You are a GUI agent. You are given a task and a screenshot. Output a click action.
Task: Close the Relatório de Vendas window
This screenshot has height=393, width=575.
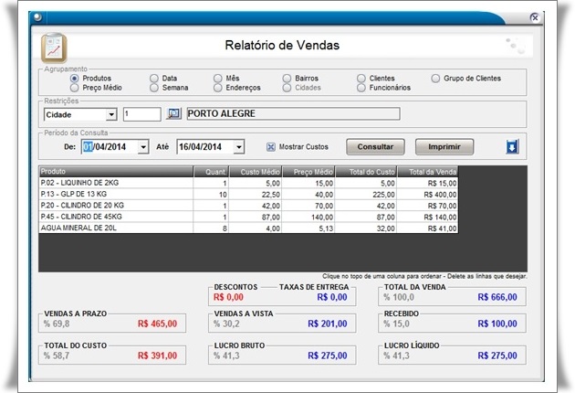(535, 17)
